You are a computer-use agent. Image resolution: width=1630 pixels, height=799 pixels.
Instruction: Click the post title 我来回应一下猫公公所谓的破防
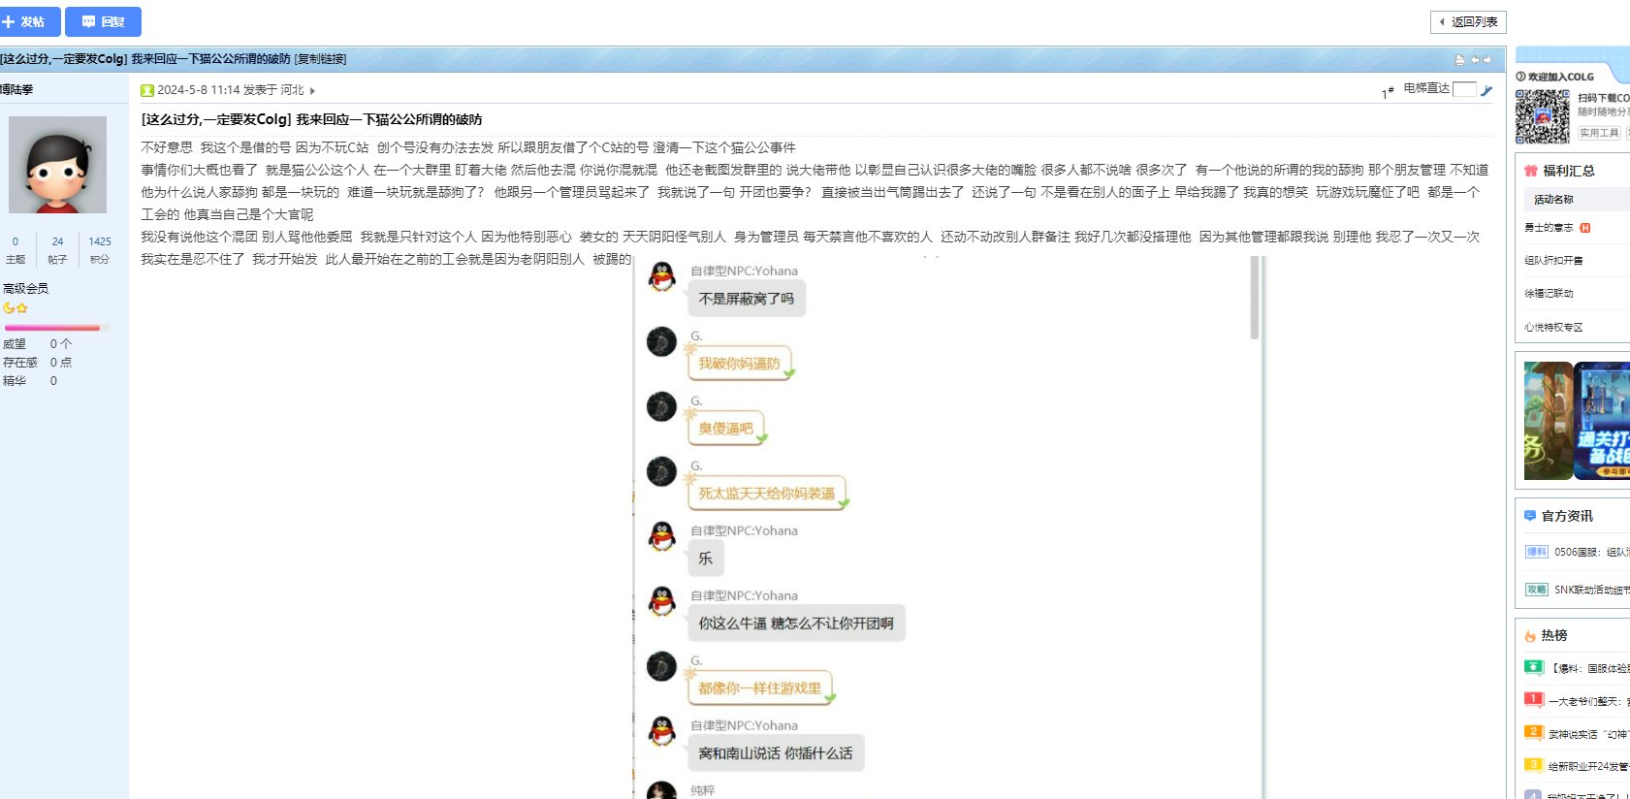(389, 120)
